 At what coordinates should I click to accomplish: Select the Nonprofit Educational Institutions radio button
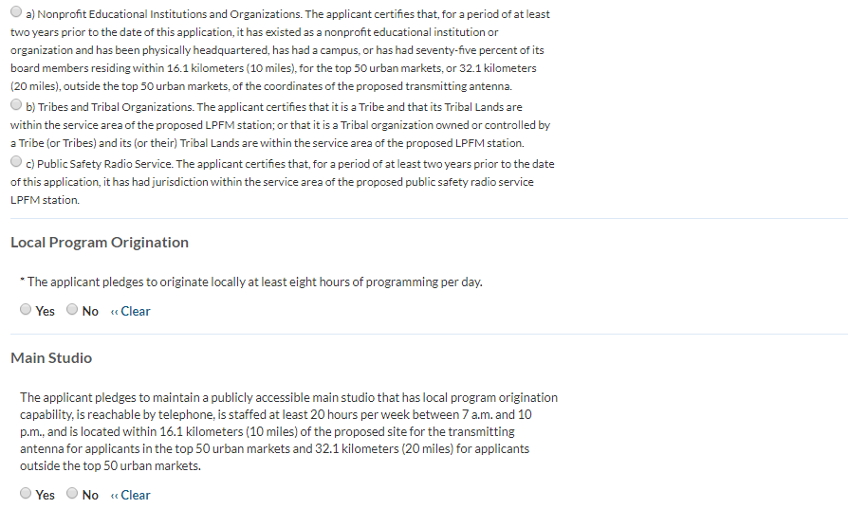[17, 13]
